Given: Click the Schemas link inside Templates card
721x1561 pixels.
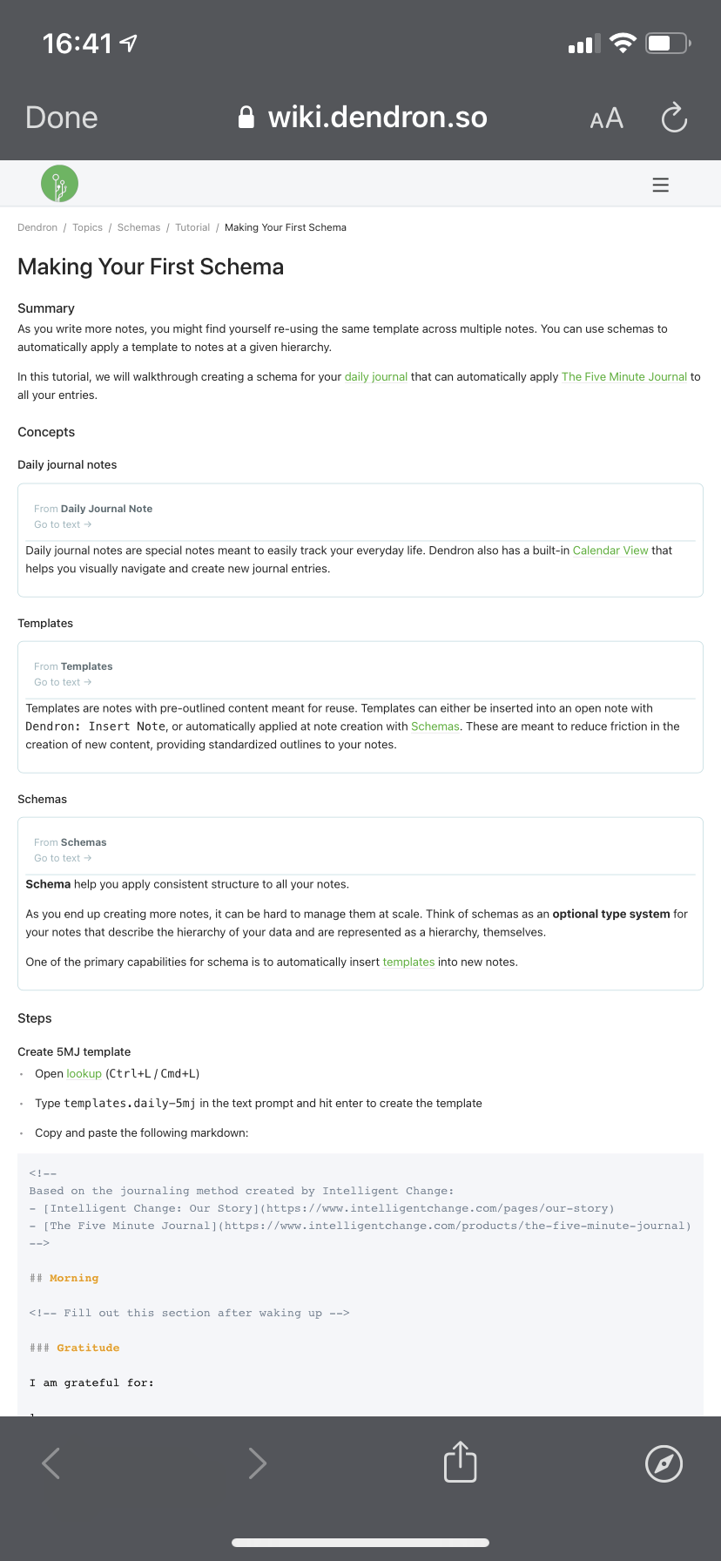Looking at the screenshot, I should click(x=435, y=726).
